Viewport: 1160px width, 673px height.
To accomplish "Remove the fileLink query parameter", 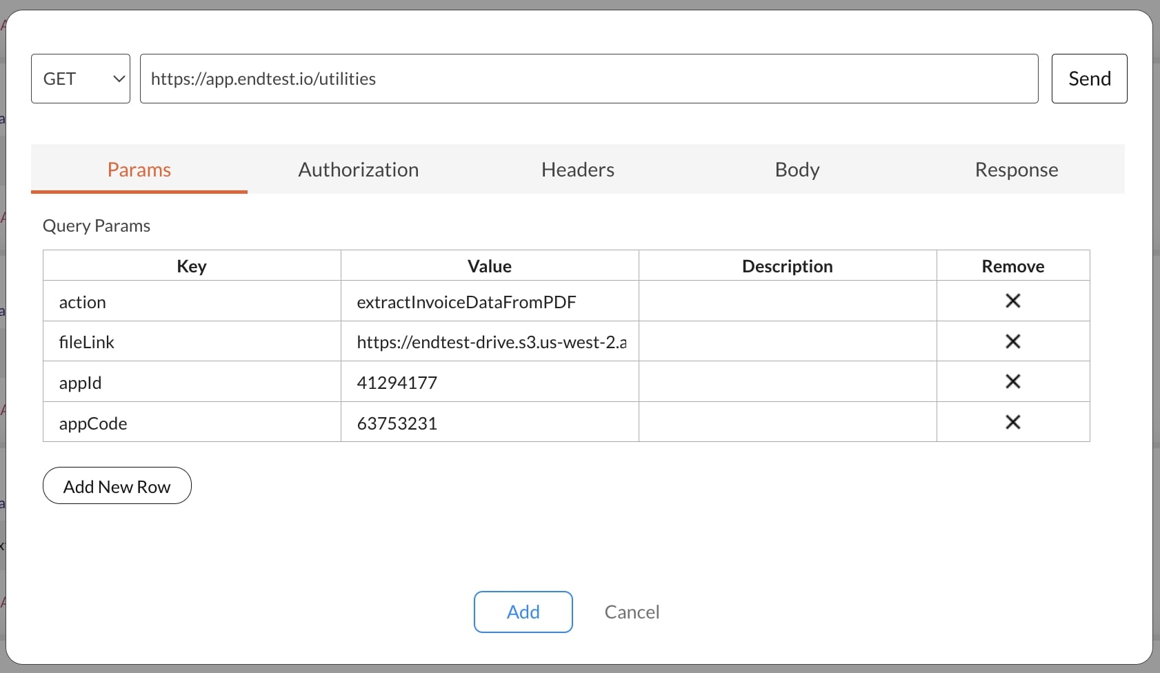I will (x=1013, y=341).
